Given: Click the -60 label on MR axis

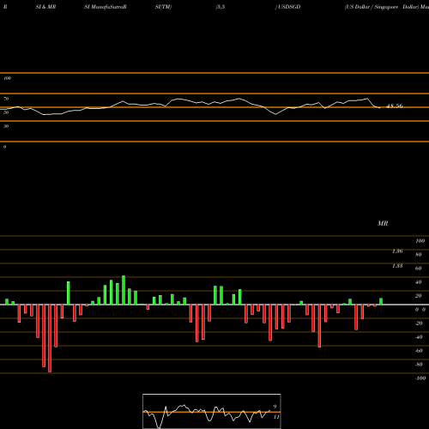Looking at the screenshot, I should click(419, 351).
